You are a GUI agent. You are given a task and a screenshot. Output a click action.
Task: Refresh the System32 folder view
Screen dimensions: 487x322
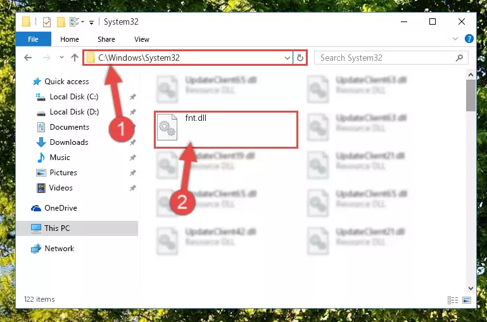click(x=300, y=58)
